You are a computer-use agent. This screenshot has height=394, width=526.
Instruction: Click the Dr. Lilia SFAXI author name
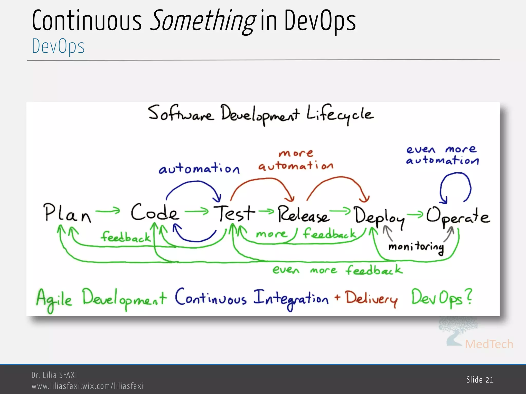tap(54, 375)
